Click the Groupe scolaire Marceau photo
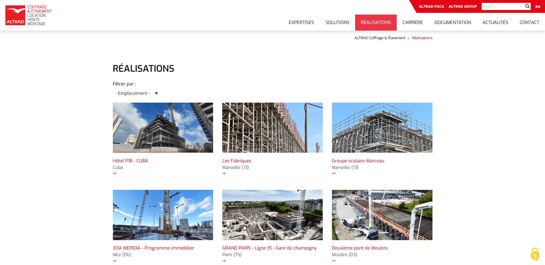The height and width of the screenshot is (265, 545). [x=382, y=127]
